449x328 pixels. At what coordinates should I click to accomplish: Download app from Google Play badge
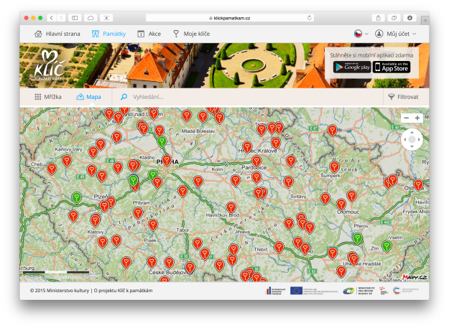pos(352,67)
